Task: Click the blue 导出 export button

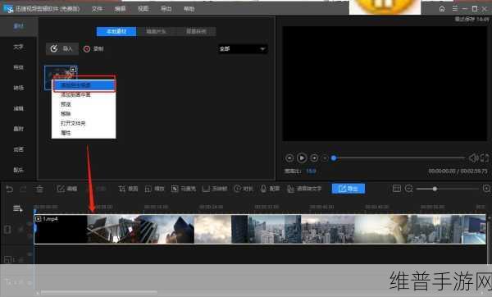Action: (348, 189)
